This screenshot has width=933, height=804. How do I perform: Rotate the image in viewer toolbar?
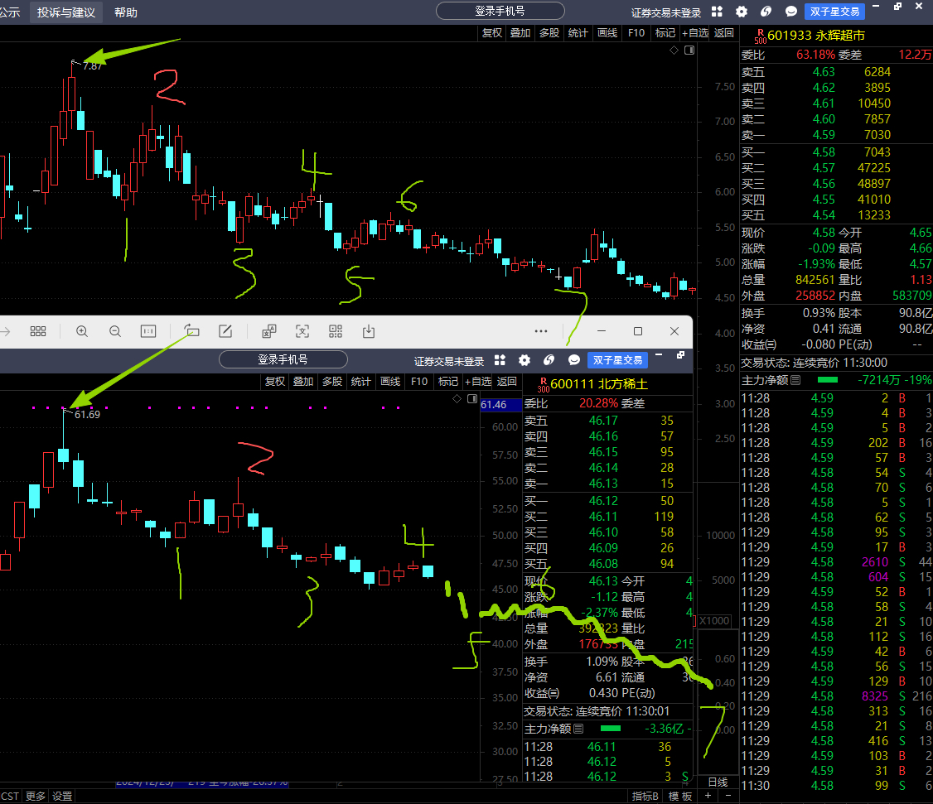pyautogui.click(x=191, y=330)
